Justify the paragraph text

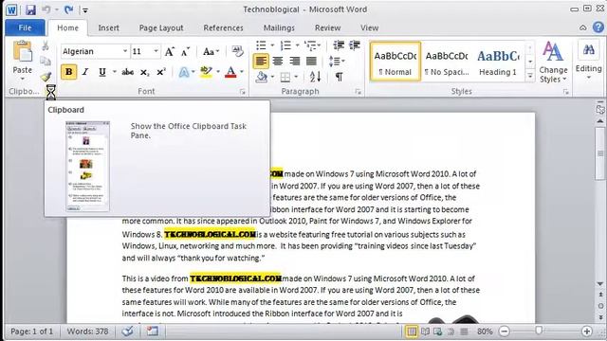pyautogui.click(x=311, y=61)
